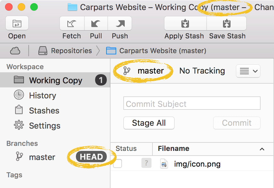Screen dimensions: 274x188
Task: Click the Repositories drive icon
Action: pos(43,51)
